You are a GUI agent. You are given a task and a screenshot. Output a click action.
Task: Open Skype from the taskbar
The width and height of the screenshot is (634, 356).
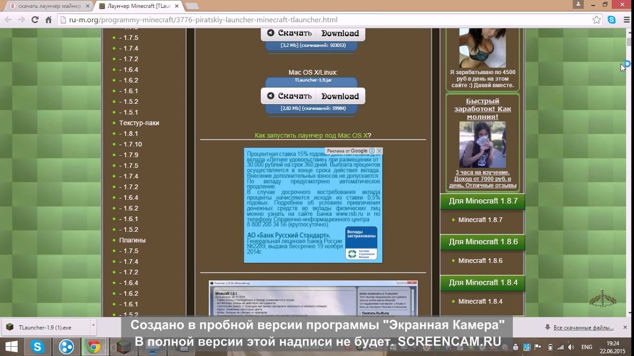[x=37, y=347]
